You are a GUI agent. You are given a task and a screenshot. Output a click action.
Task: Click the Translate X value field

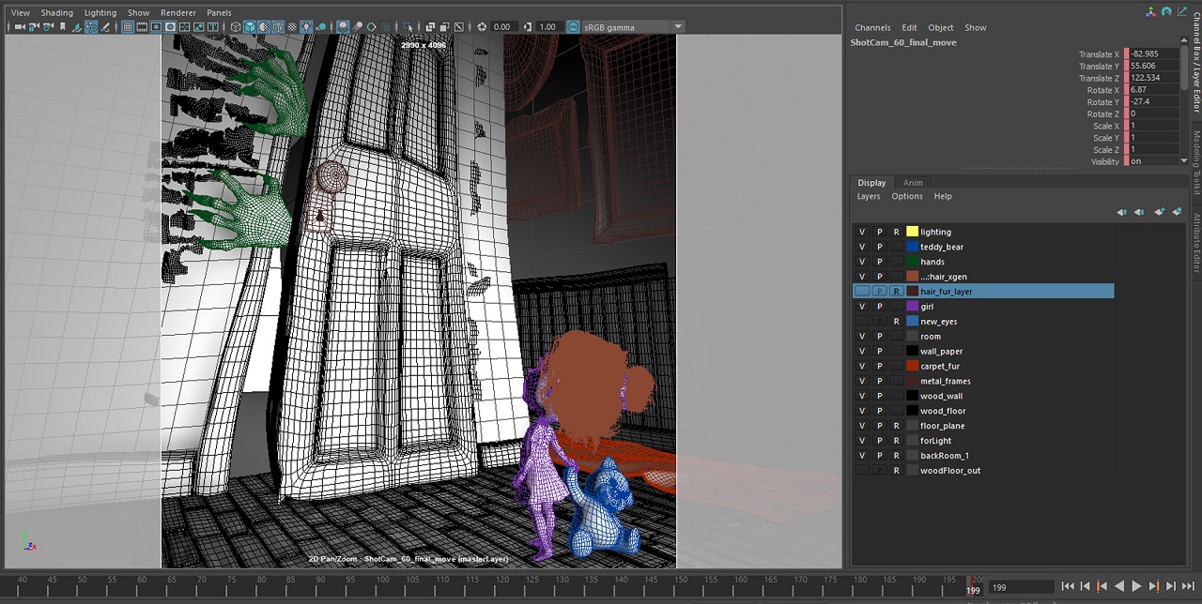[x=1153, y=54]
